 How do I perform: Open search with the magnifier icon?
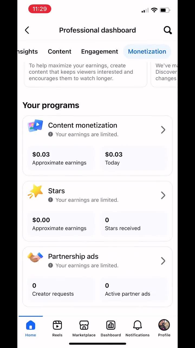168,30
